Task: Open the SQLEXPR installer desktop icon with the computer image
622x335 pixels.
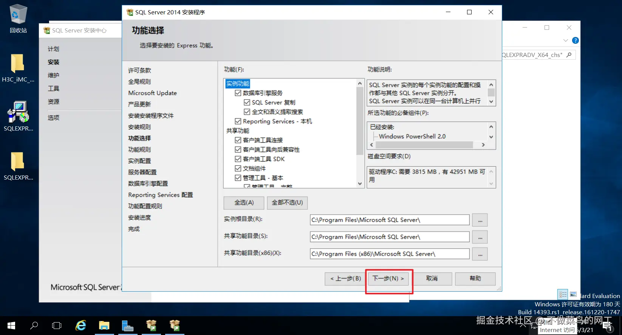Action: [18, 117]
